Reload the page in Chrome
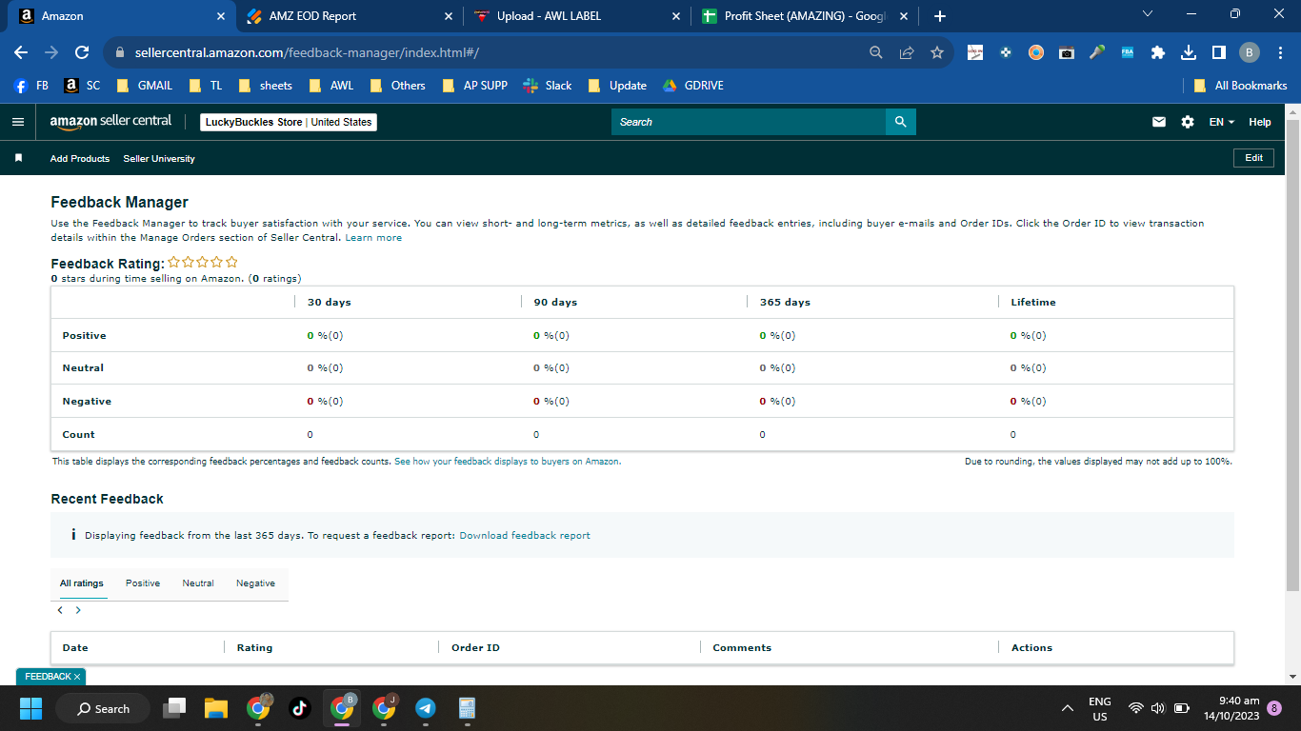This screenshot has height=731, width=1301. point(82,52)
